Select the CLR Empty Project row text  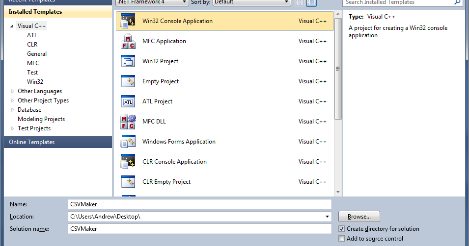click(x=166, y=181)
